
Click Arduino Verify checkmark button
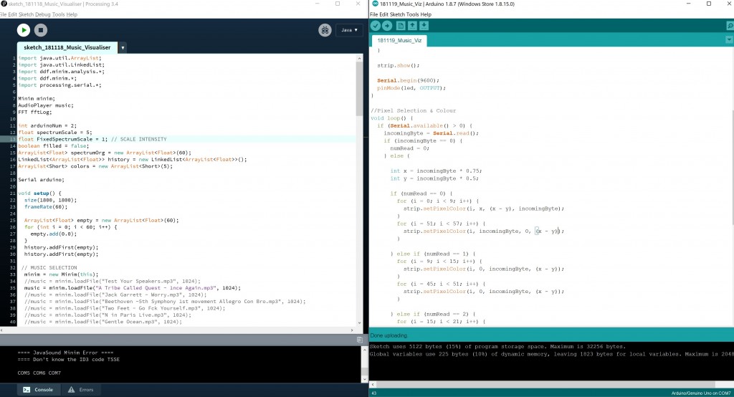click(x=376, y=26)
